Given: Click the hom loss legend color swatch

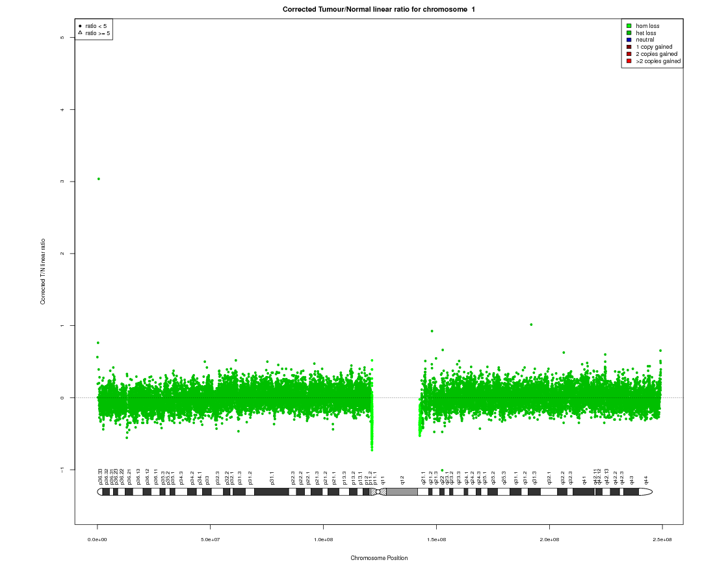Looking at the screenshot, I should (629, 26).
